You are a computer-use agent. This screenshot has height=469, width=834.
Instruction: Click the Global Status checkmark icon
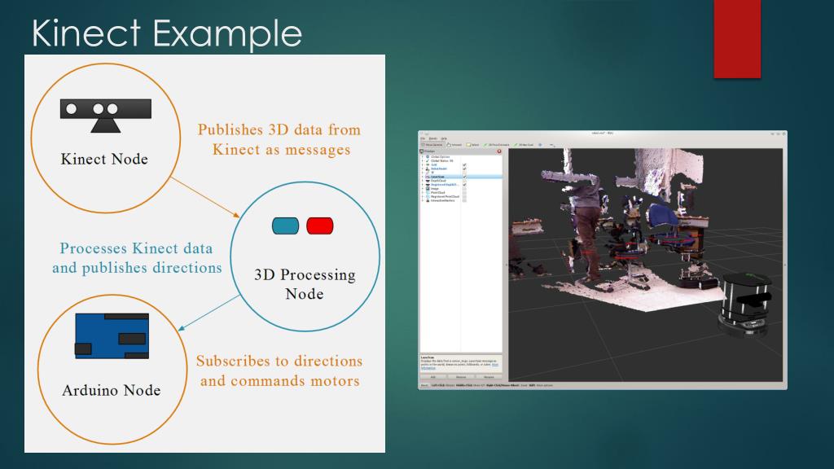(428, 160)
